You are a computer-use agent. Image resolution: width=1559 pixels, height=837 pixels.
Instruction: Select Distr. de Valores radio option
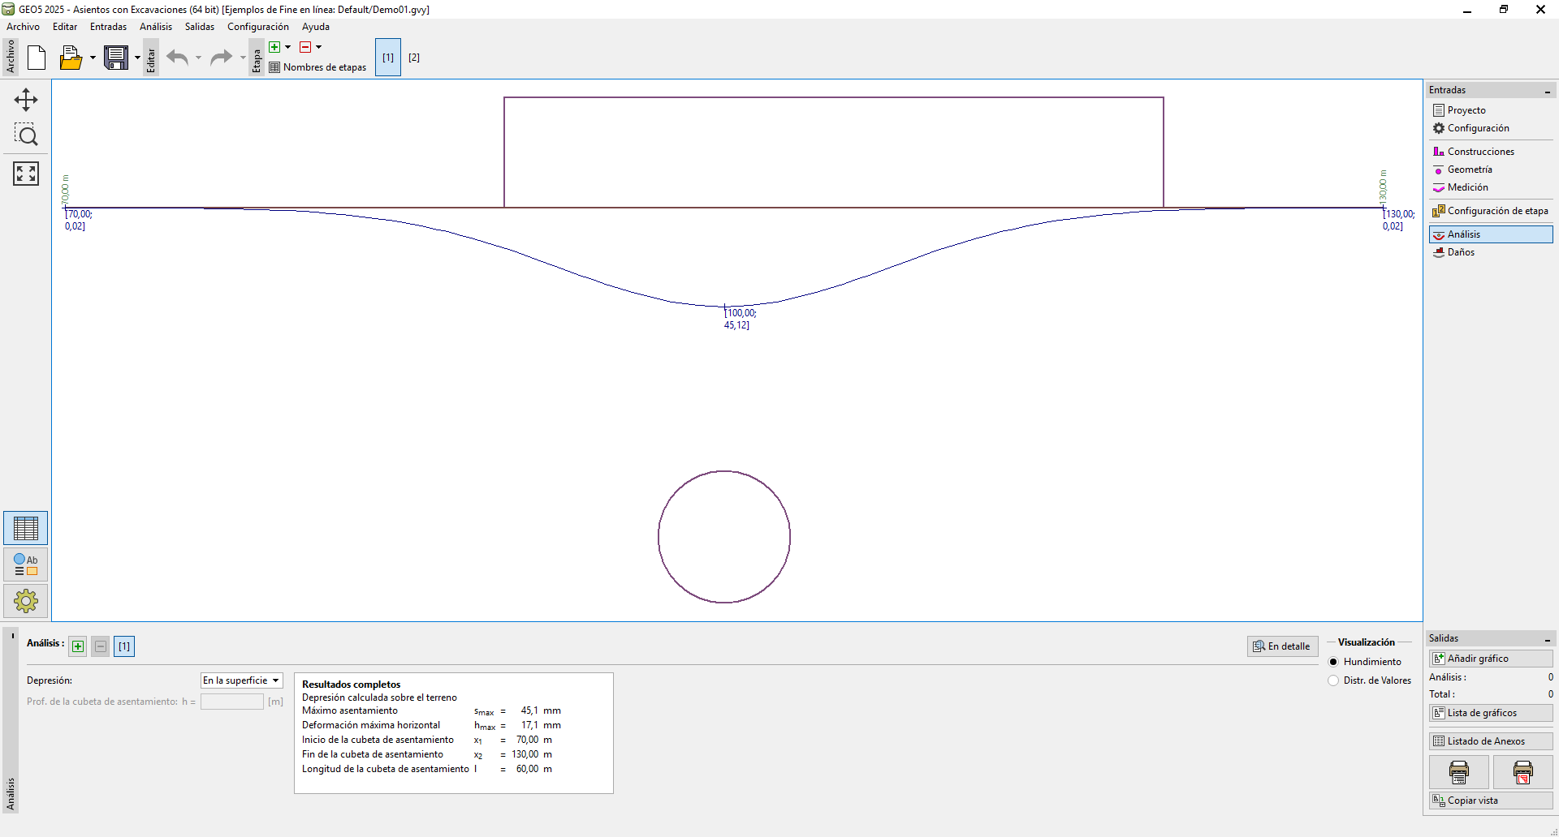click(1333, 680)
